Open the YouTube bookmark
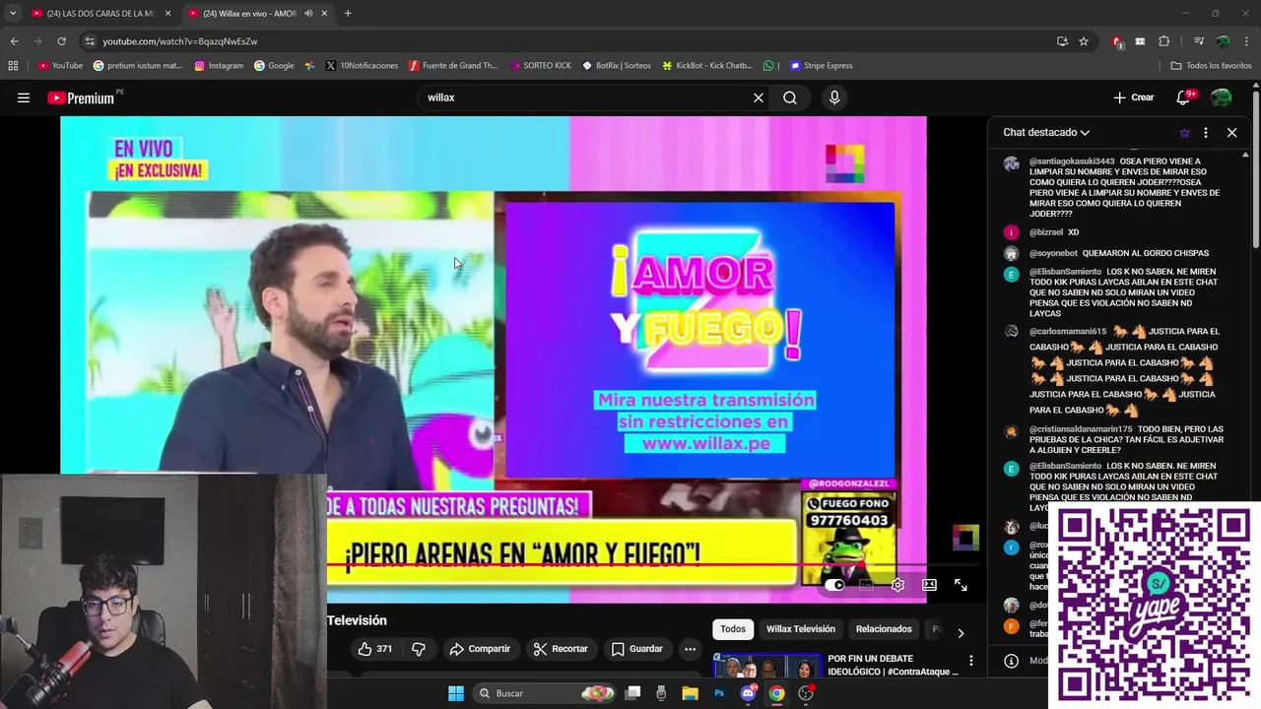 [x=60, y=66]
